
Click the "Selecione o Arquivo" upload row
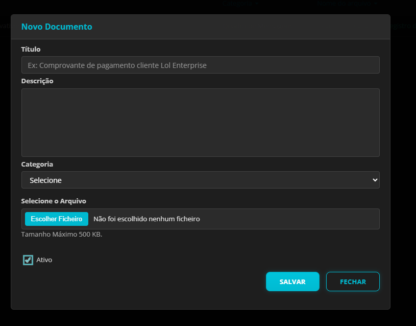click(x=200, y=219)
